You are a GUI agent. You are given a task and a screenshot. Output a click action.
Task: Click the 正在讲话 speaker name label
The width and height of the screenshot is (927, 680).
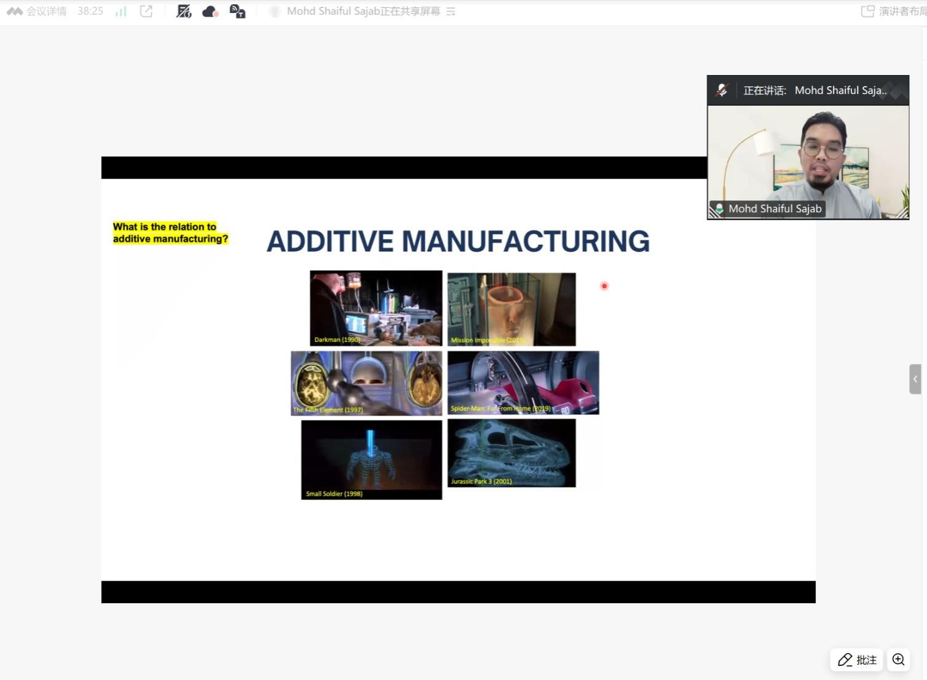coord(815,90)
